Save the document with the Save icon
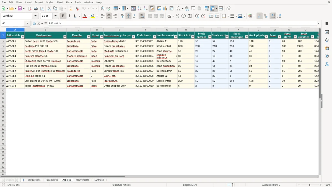 tap(20, 9)
